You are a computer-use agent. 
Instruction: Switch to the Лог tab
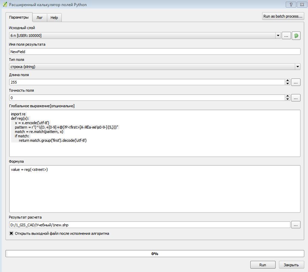(x=39, y=18)
